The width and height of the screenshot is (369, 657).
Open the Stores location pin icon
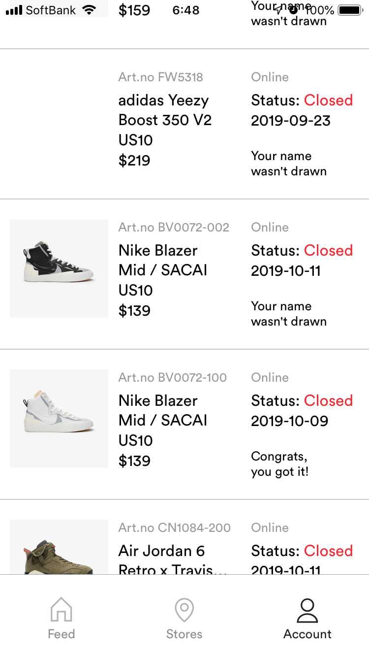184,610
